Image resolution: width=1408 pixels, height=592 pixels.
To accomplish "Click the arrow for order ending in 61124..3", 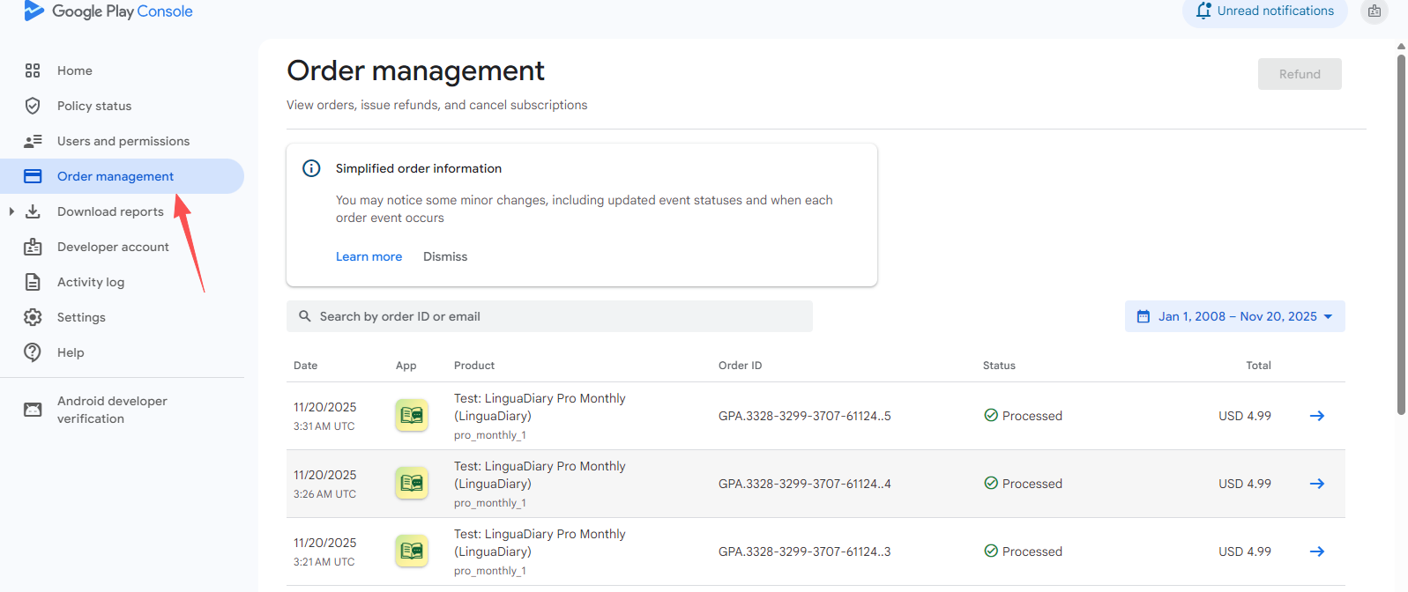I will [x=1316, y=551].
